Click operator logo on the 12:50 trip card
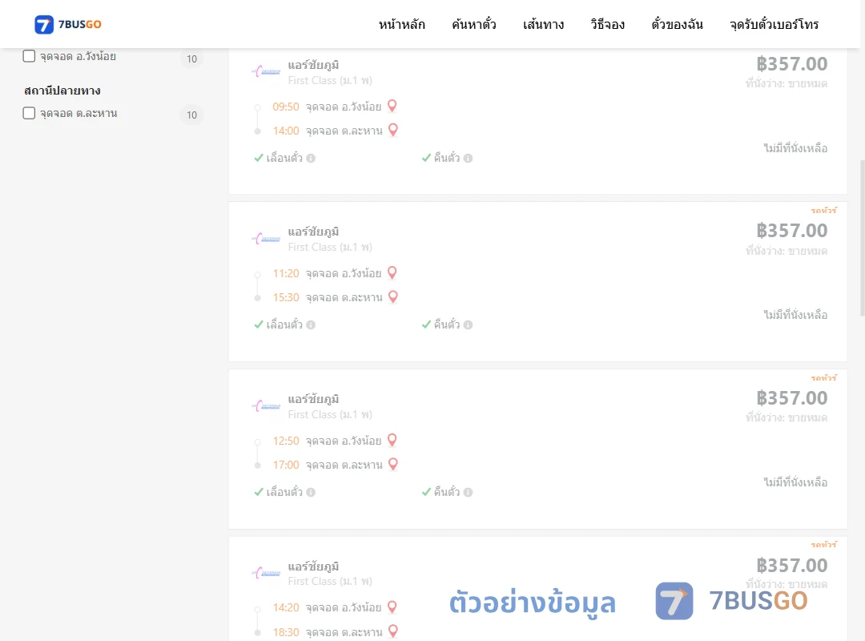Viewport: 865px width, 641px height. (x=267, y=406)
